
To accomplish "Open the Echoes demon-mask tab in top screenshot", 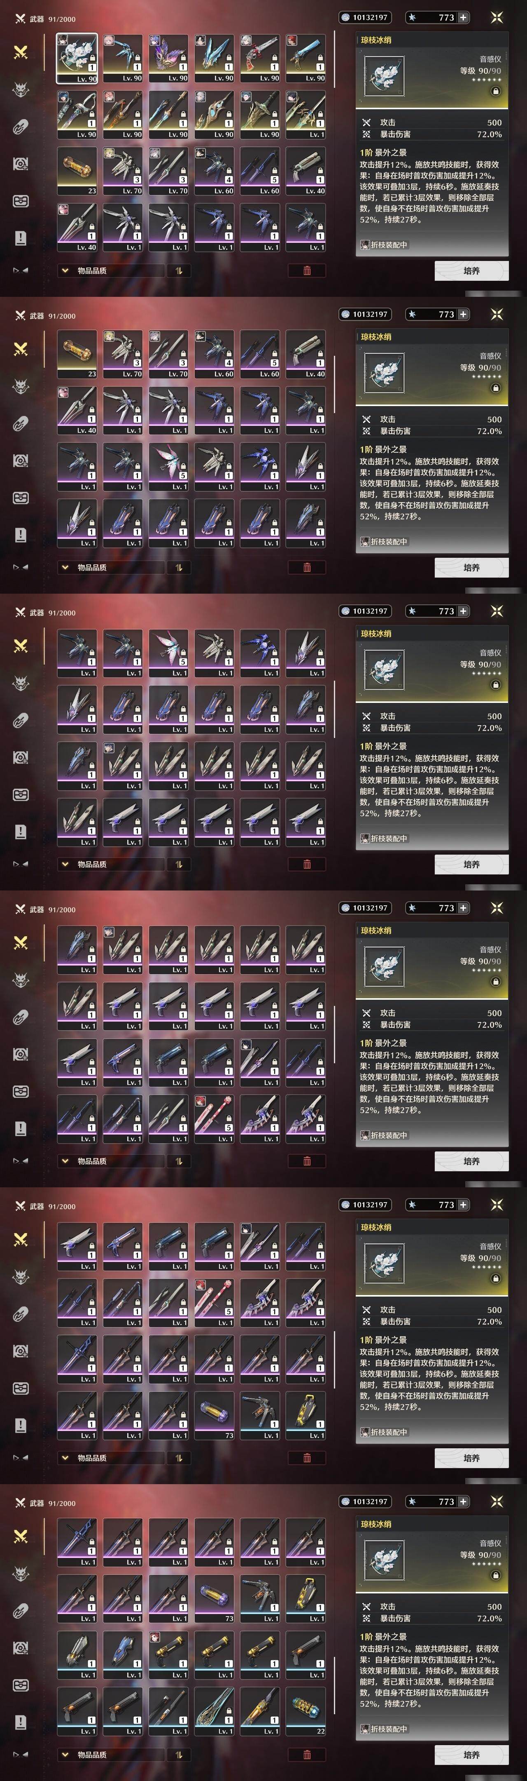I will [x=21, y=89].
